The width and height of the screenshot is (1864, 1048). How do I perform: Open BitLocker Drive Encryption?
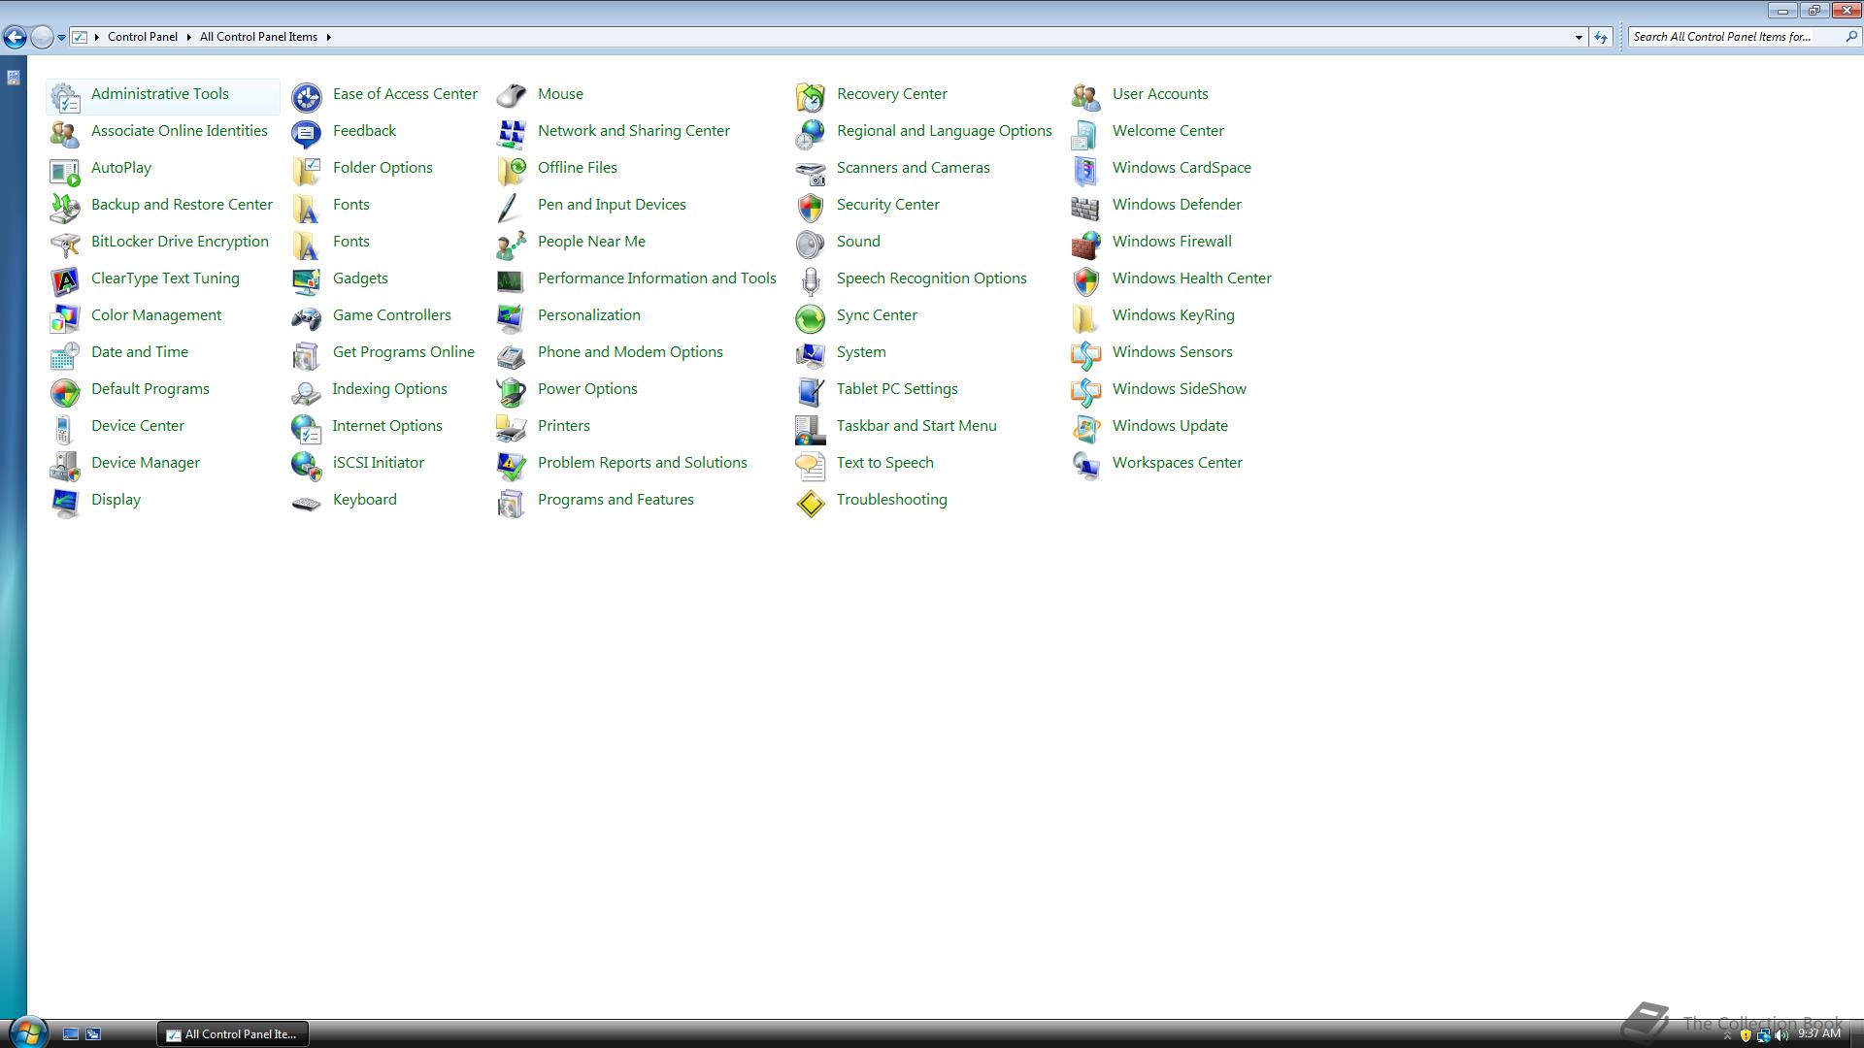pyautogui.click(x=180, y=241)
